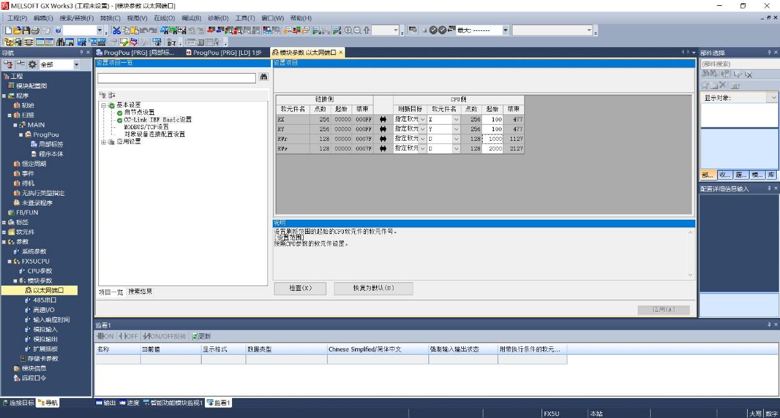Click the blue Help question-mark icon

click(58, 30)
